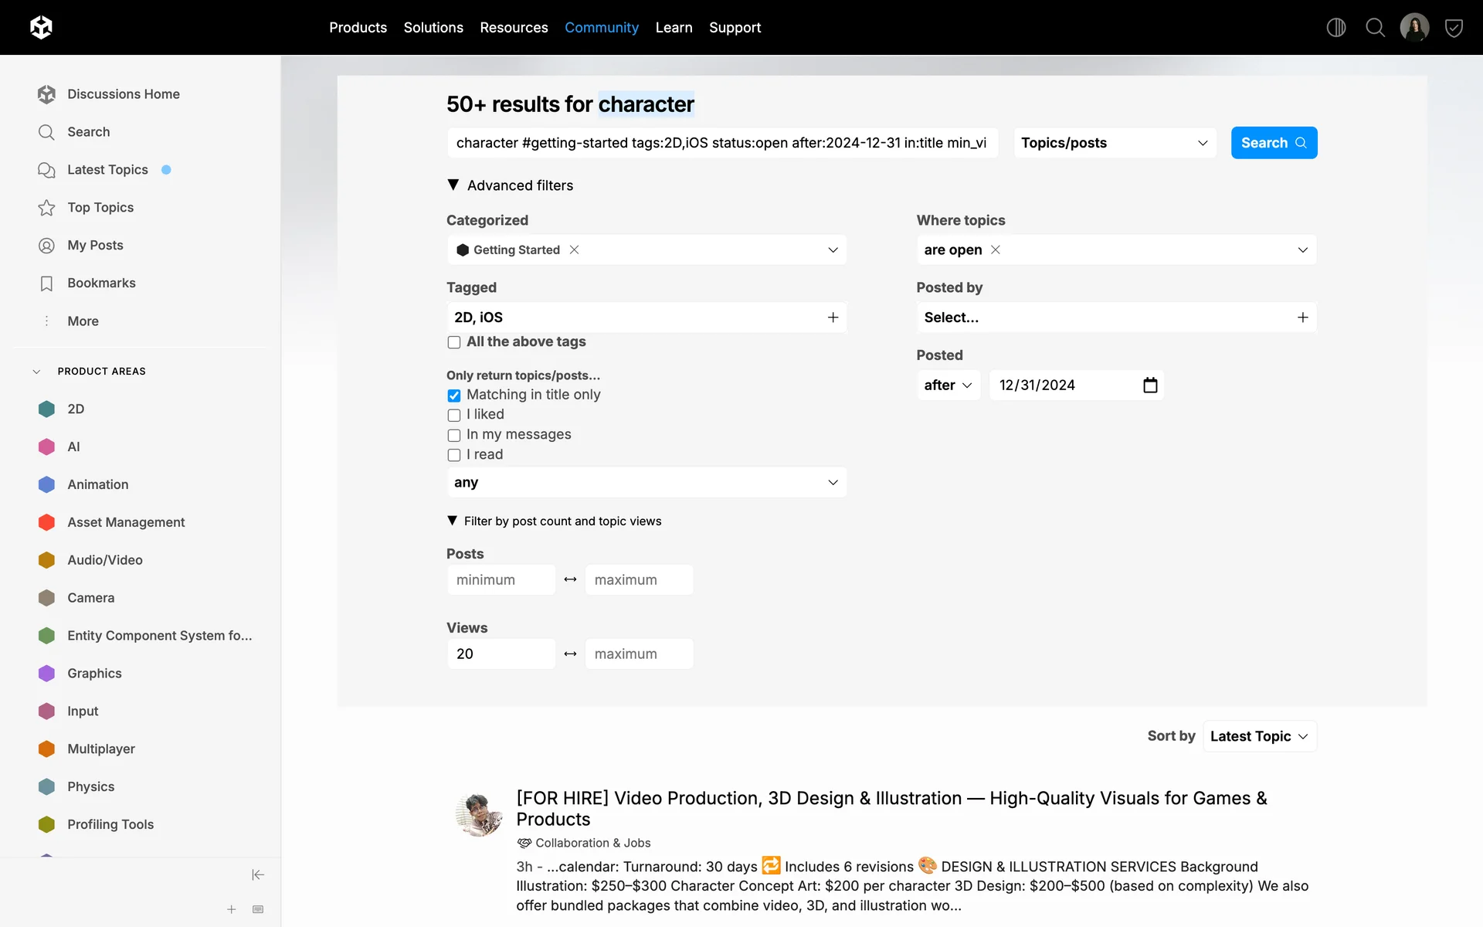This screenshot has width=1483, height=927.
Task: Open the Topics/posts type dropdown
Action: click(x=1114, y=143)
